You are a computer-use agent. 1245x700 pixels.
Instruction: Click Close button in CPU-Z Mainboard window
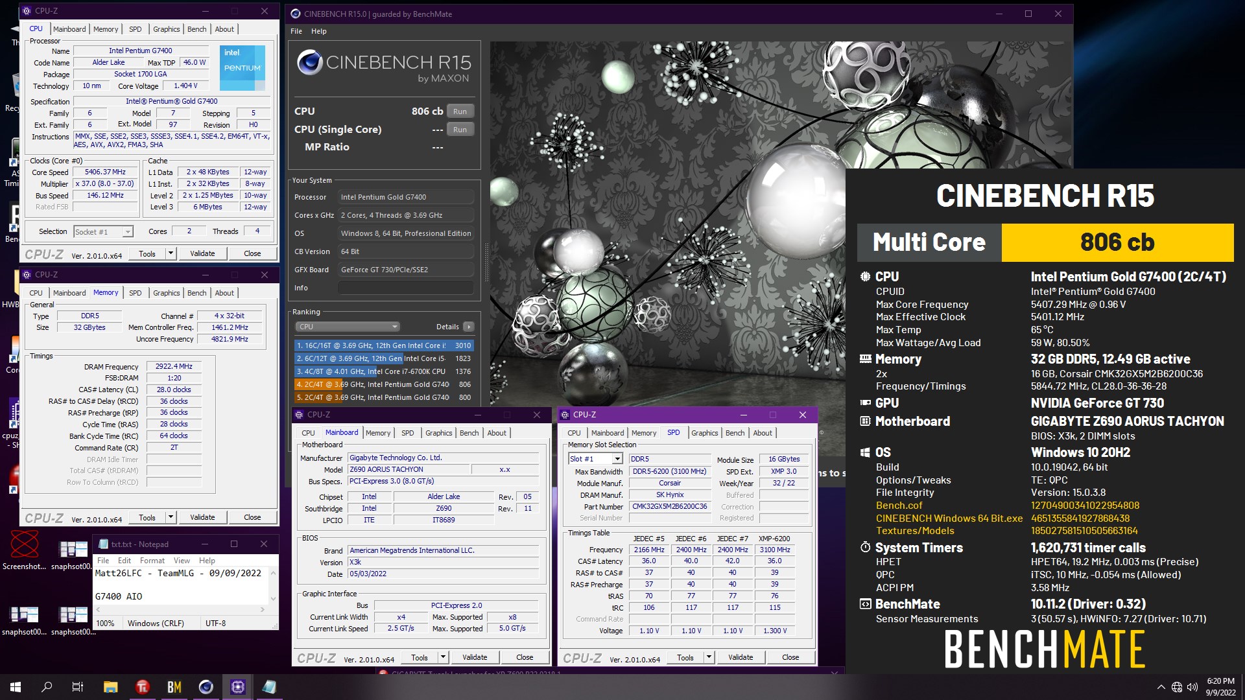[525, 657]
